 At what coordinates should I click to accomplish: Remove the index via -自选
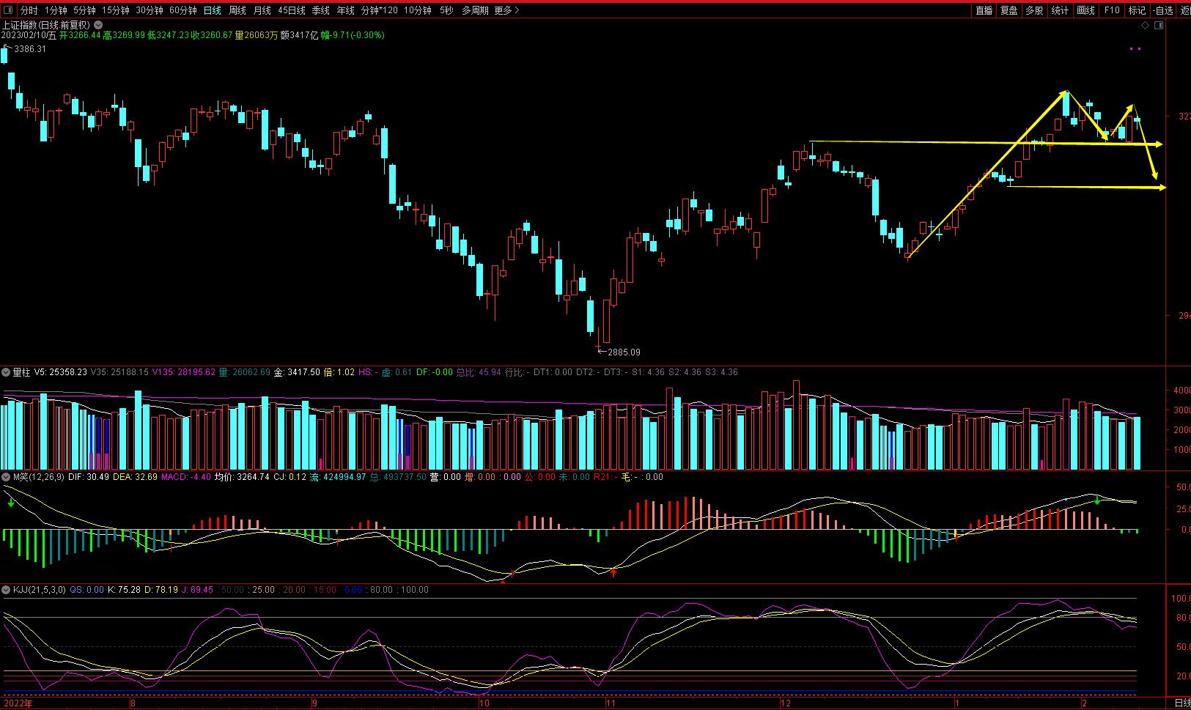point(1163,10)
